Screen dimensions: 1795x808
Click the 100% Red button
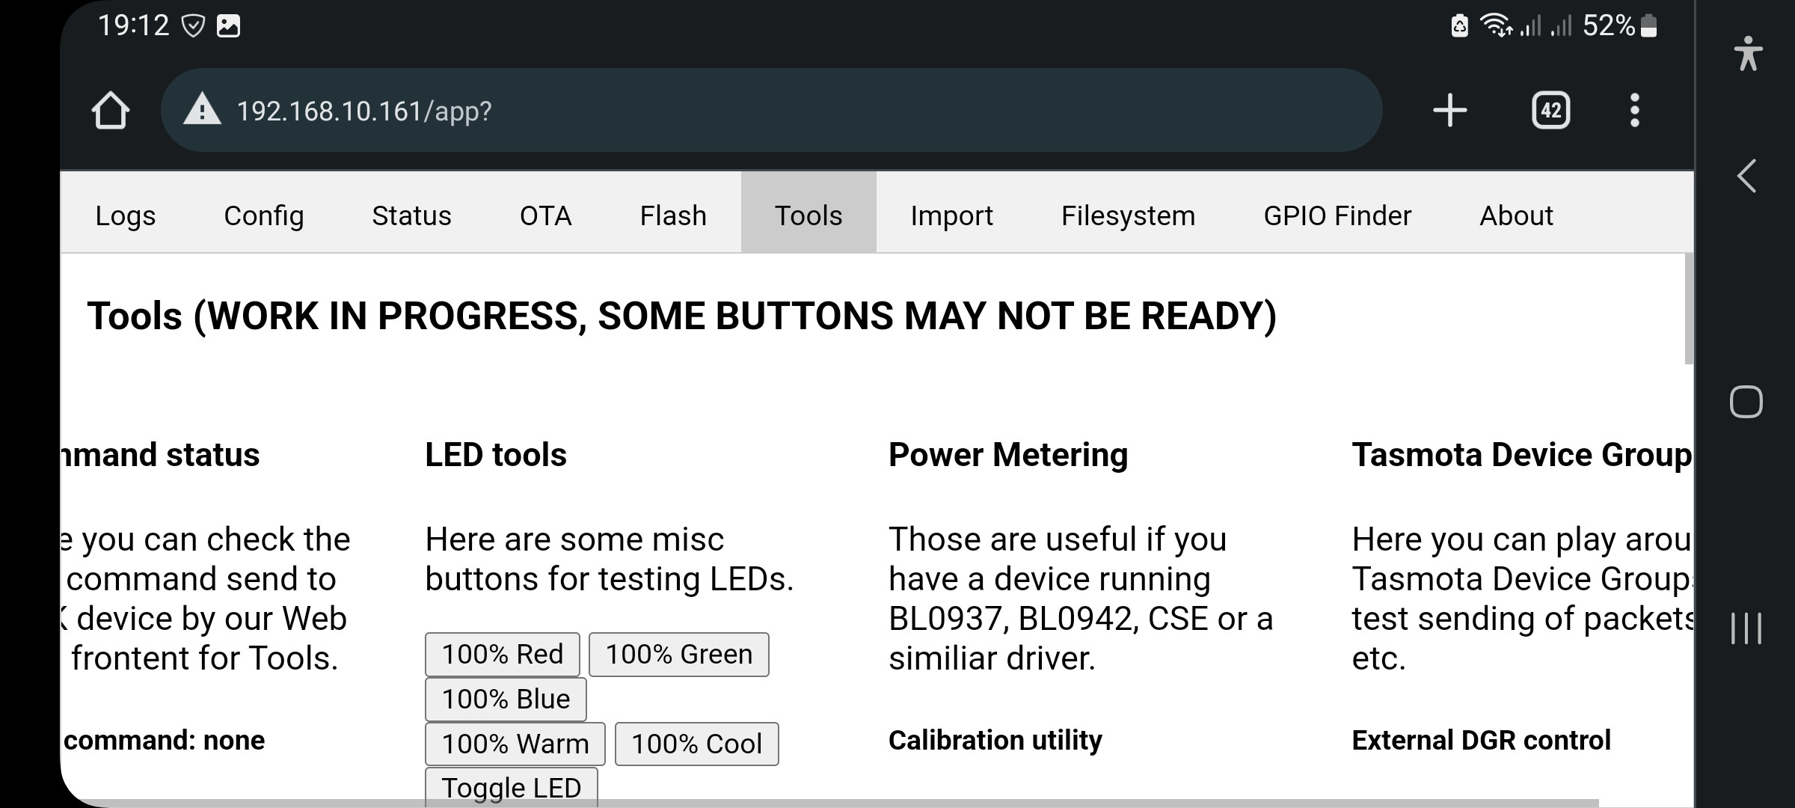502,655
